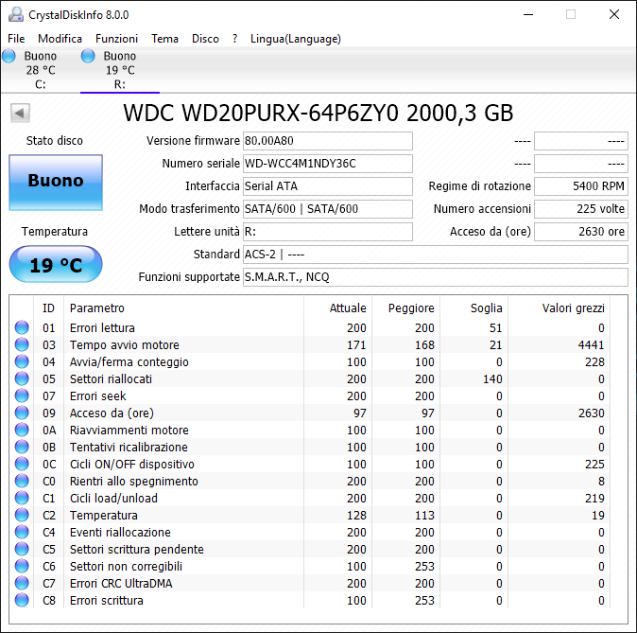637x633 pixels.
Task: Click status orb for Settori non corregibili
Action: point(22,566)
